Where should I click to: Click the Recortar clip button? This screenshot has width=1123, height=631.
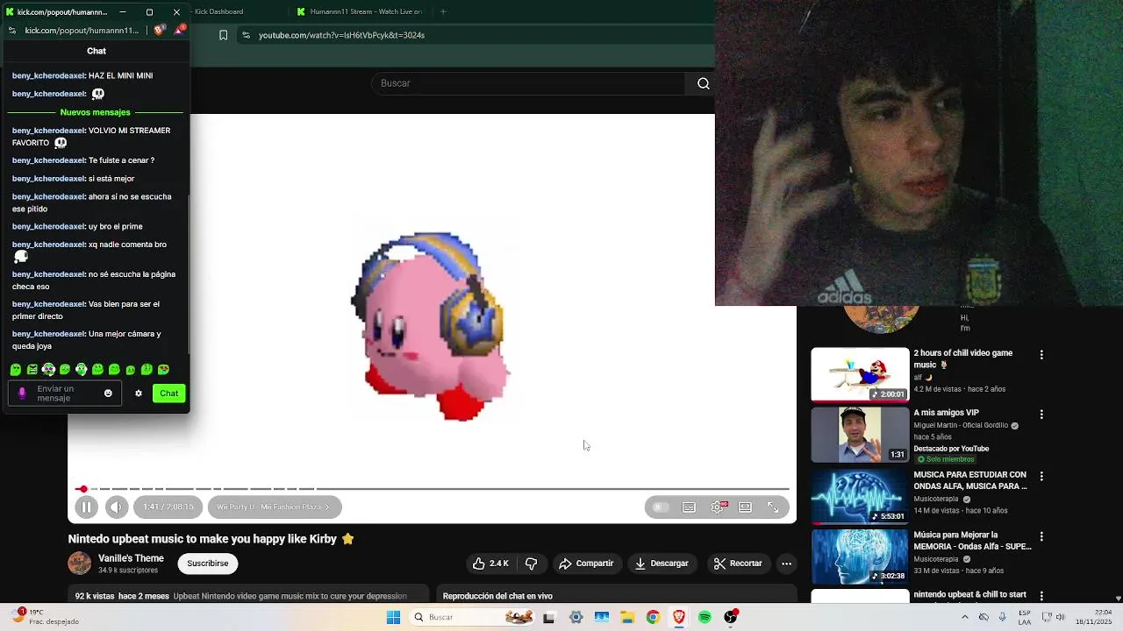[738, 564]
